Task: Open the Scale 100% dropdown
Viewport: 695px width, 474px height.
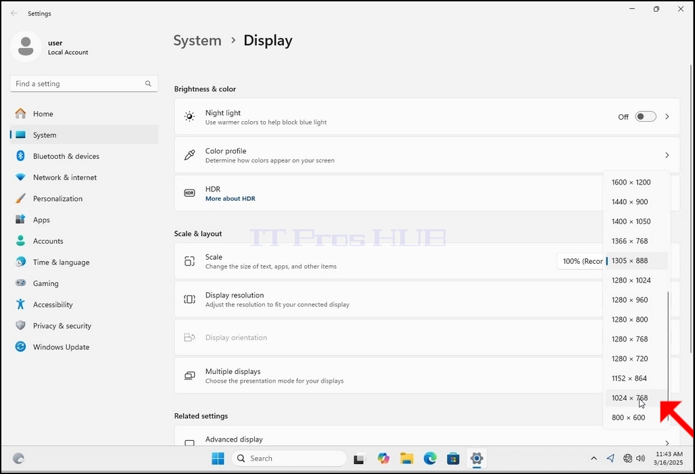Action: coord(580,261)
